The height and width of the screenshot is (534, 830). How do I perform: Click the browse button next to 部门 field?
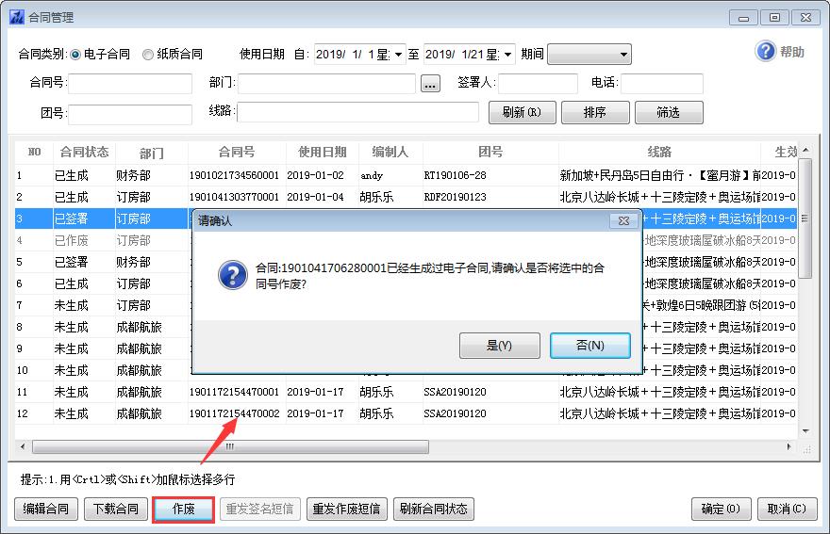click(430, 84)
